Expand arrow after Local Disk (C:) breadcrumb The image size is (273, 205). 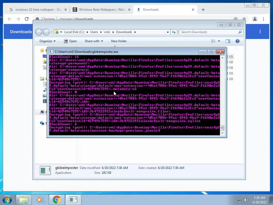(x=87, y=32)
